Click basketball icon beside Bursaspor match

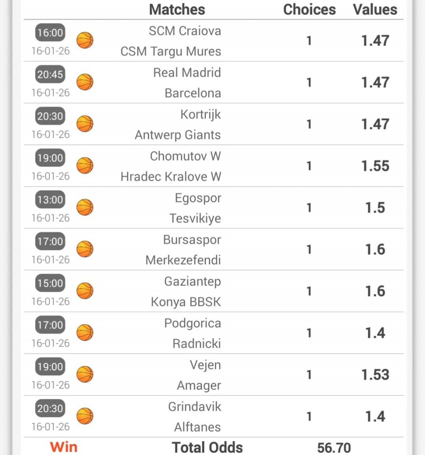coord(85,249)
